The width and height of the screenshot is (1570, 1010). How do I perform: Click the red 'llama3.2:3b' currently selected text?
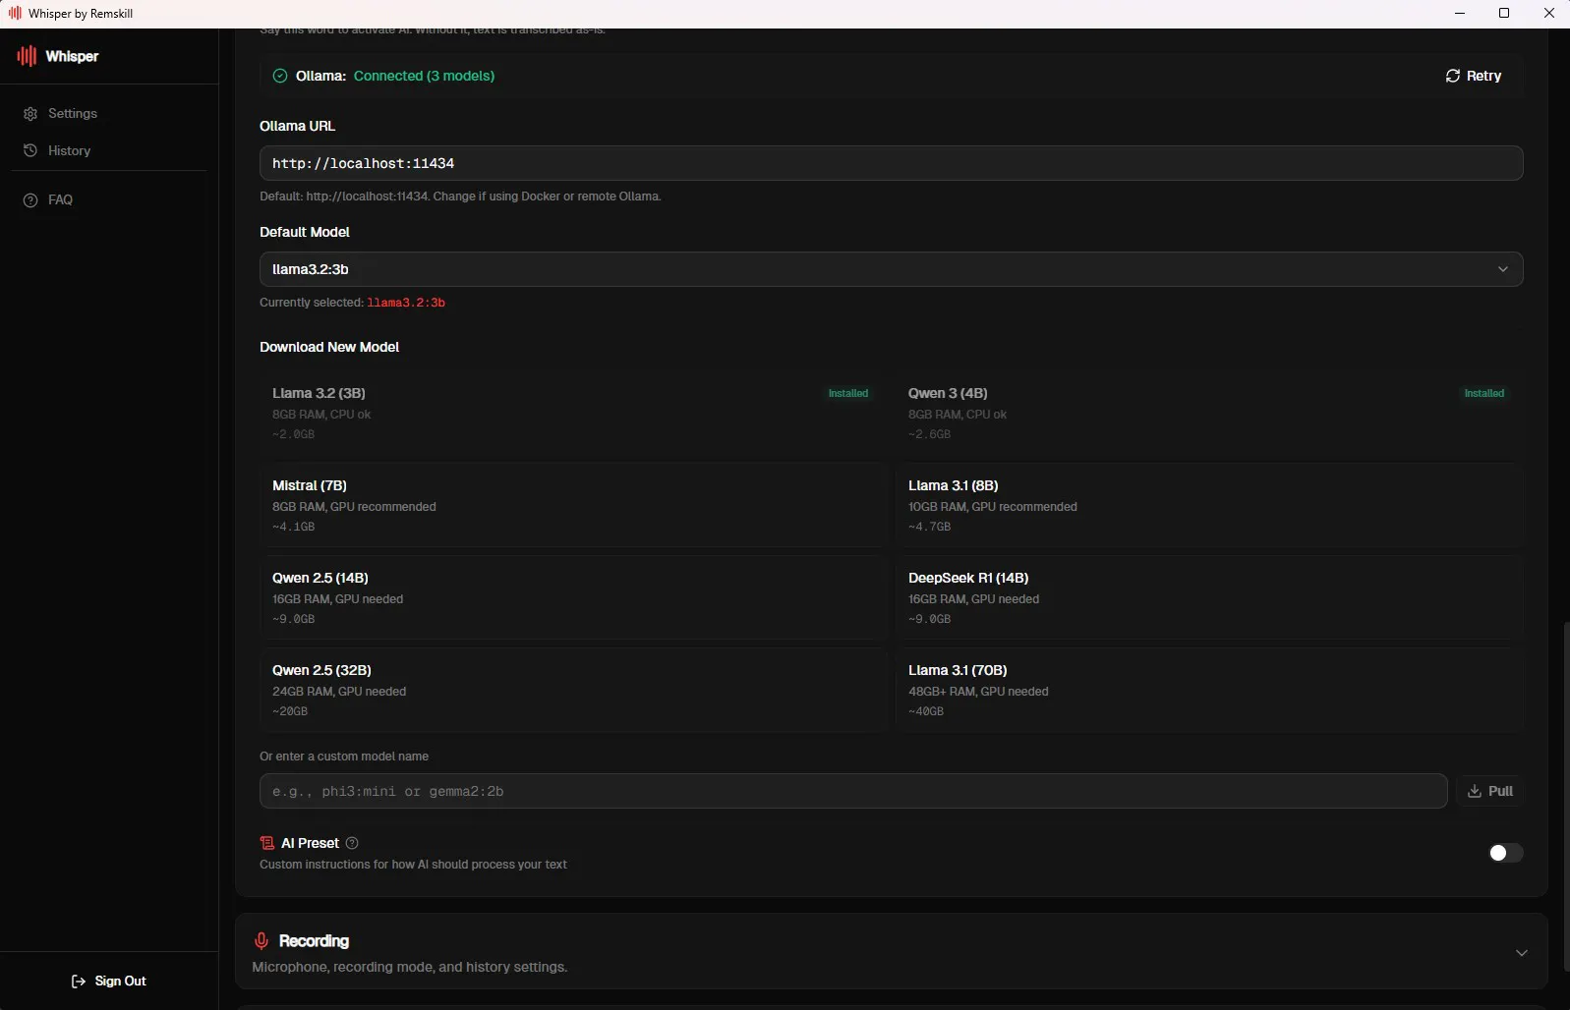406,303
